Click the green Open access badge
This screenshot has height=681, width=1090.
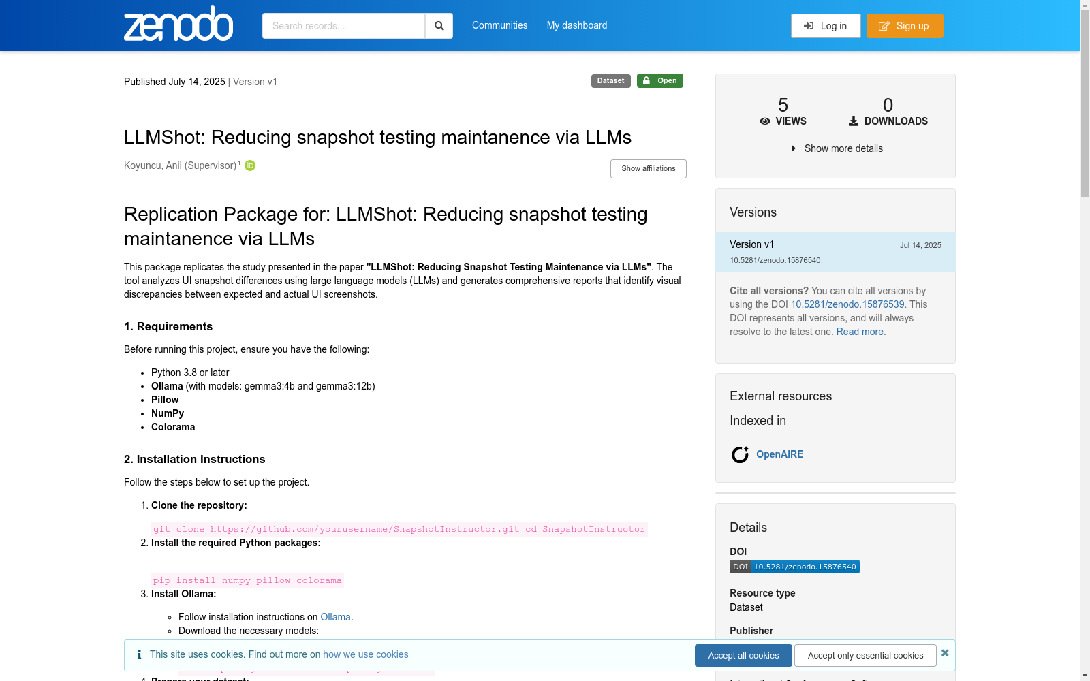coord(660,80)
